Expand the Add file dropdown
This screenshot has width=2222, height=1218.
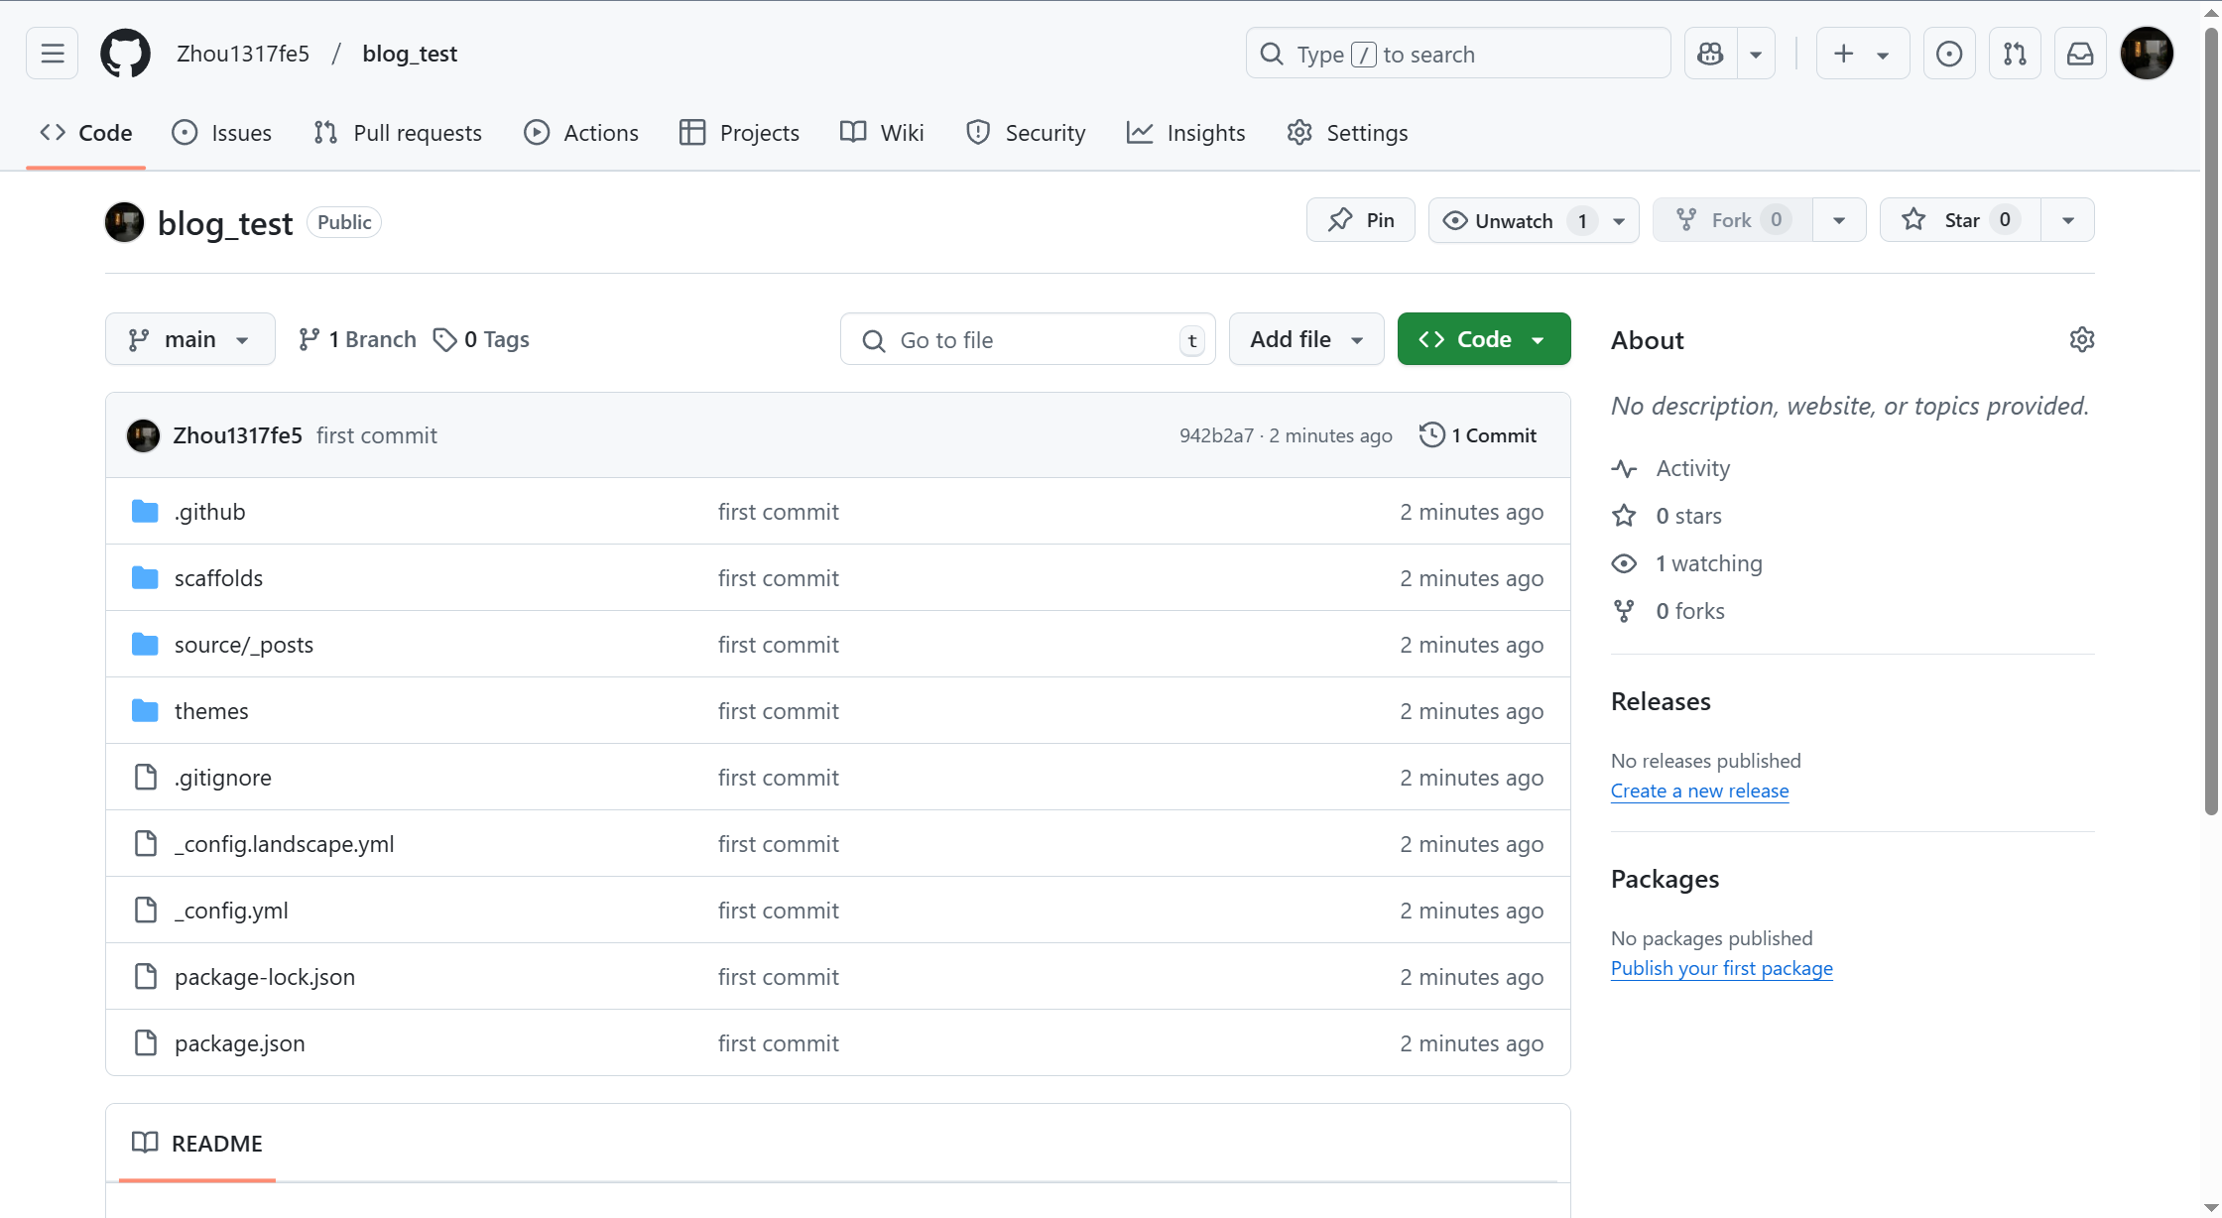tap(1306, 339)
